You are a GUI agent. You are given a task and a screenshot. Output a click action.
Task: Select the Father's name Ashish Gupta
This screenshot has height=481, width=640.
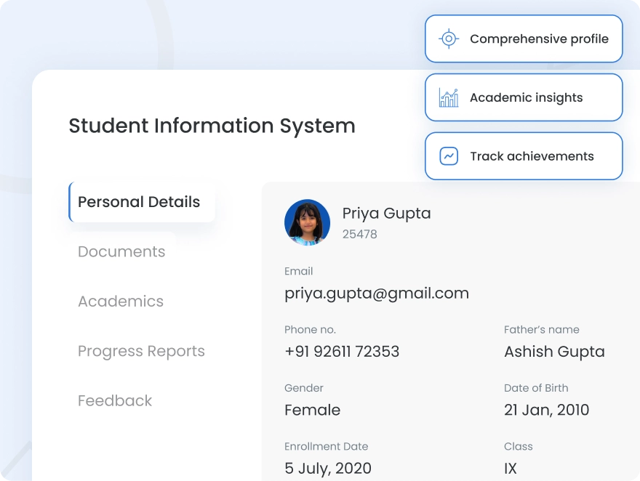tap(554, 351)
